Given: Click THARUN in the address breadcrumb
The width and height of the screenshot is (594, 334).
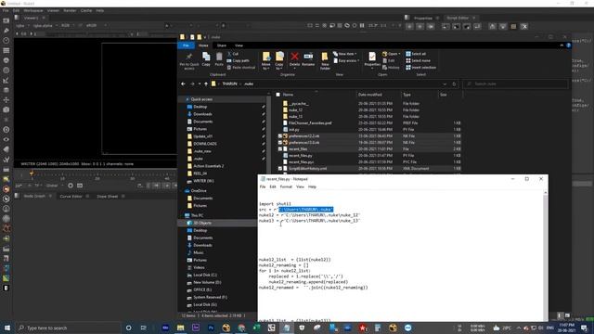Looking at the screenshot, I should 229,83.
